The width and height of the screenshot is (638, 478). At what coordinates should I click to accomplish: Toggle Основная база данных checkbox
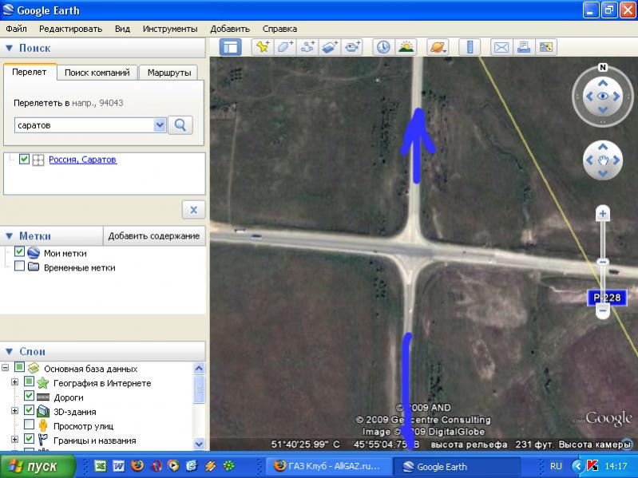[19, 367]
